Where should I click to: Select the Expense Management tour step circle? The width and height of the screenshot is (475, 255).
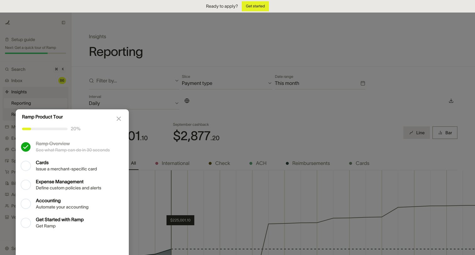pos(26,185)
